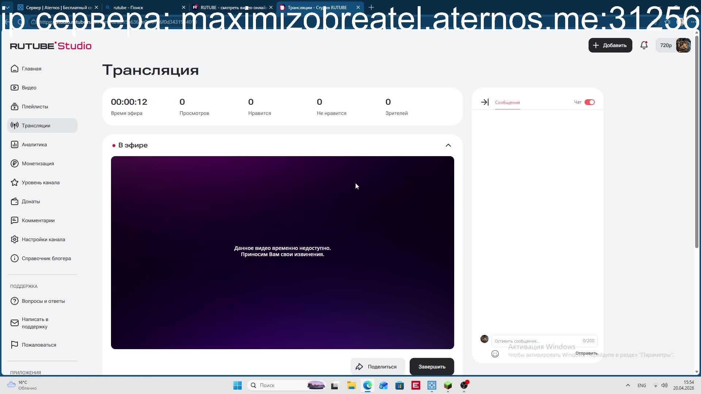The width and height of the screenshot is (701, 394).
Task: Open Уровень канала star item
Action: [x=41, y=182]
